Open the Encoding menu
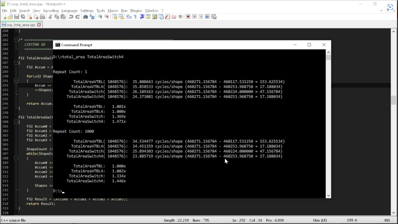The height and width of the screenshot is (224, 398). [x=51, y=11]
